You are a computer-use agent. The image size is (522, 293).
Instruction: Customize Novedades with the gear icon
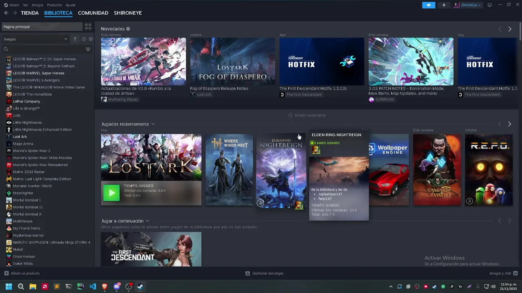[128, 29]
